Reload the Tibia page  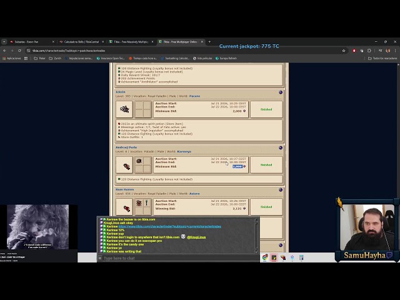tap(19, 51)
